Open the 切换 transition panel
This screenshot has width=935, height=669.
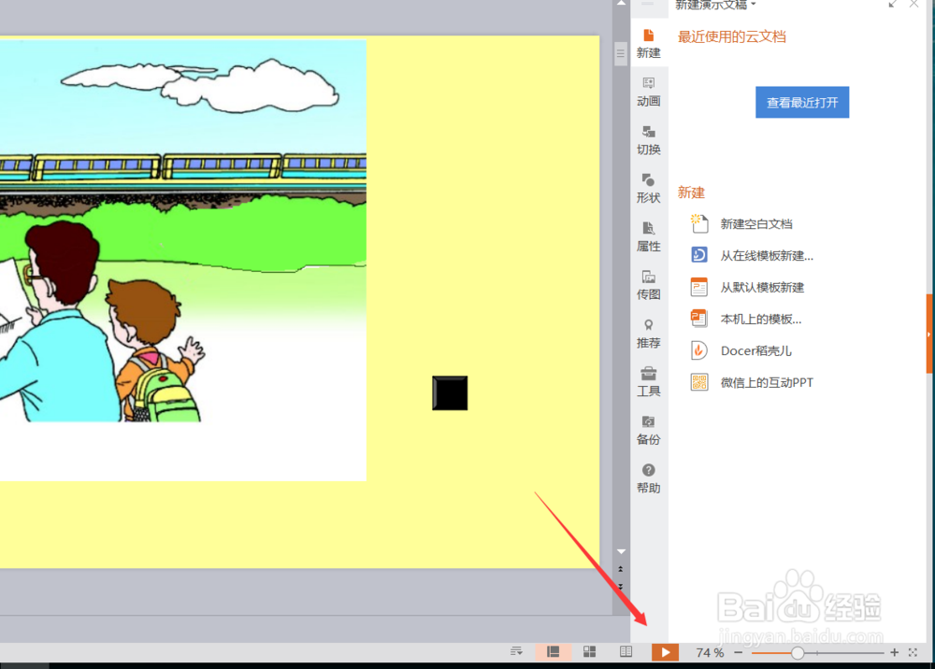[x=648, y=140]
